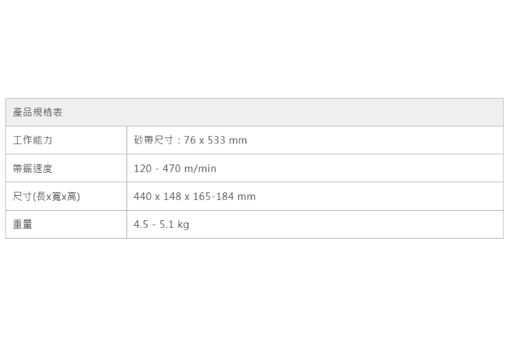Click the 帶鋸速度 row label
510x340 pixels.
tap(33, 169)
